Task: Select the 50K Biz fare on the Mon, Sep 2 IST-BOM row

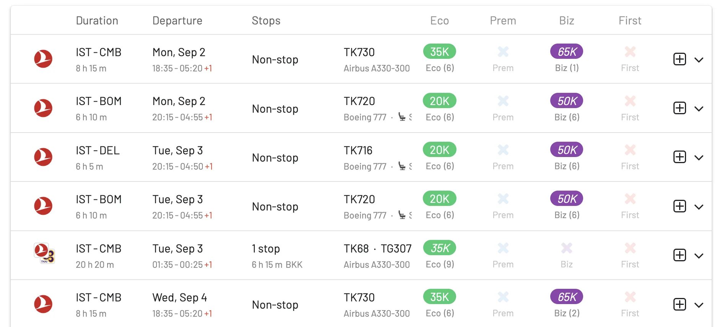Action: coord(567,101)
